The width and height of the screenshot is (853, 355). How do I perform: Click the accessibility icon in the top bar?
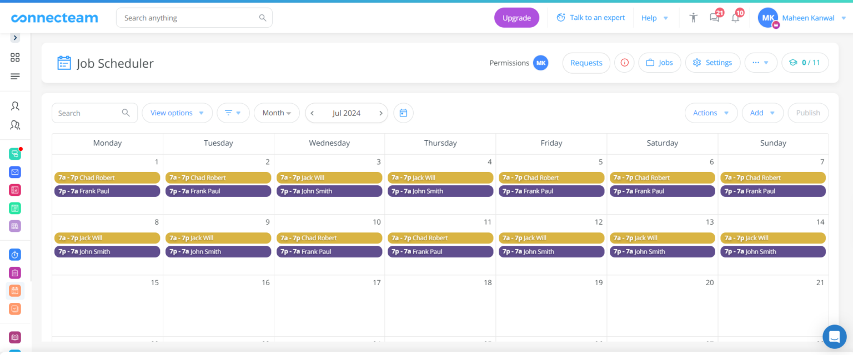[x=693, y=17]
